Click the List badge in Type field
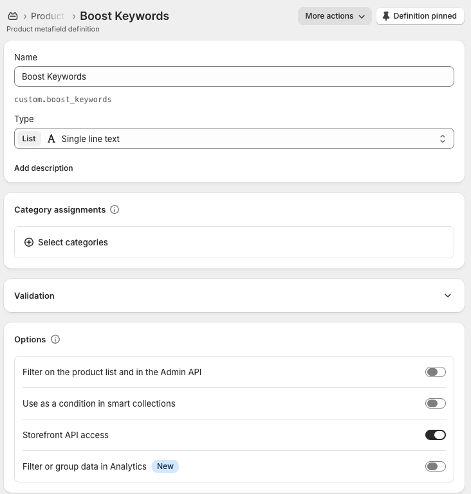 pos(29,139)
